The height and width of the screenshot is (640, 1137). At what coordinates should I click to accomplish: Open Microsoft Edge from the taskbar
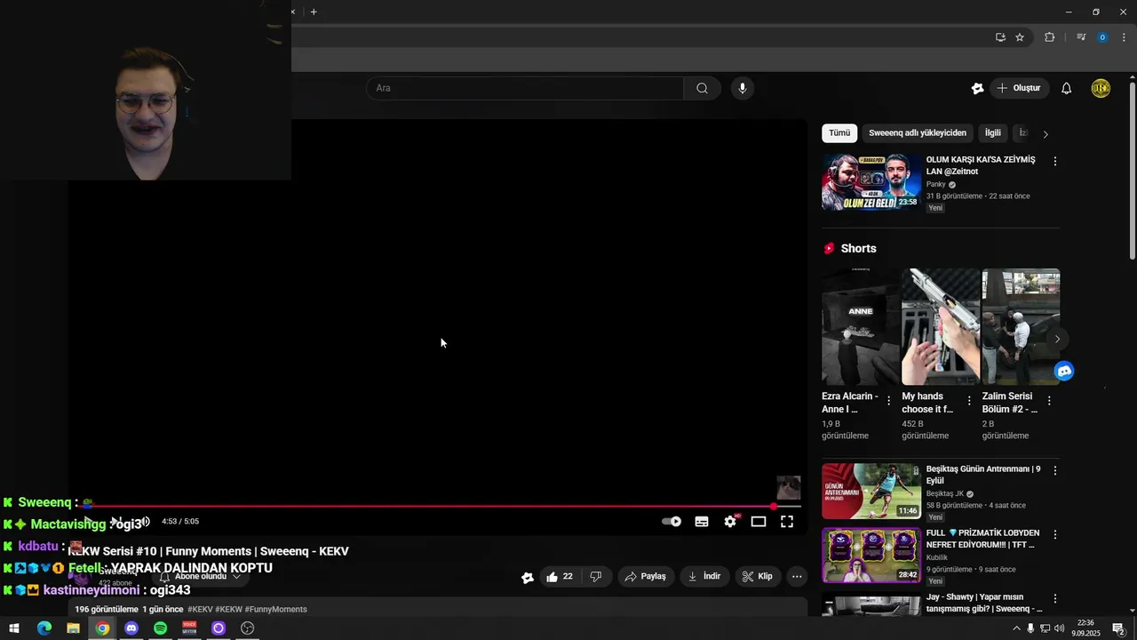44,628
